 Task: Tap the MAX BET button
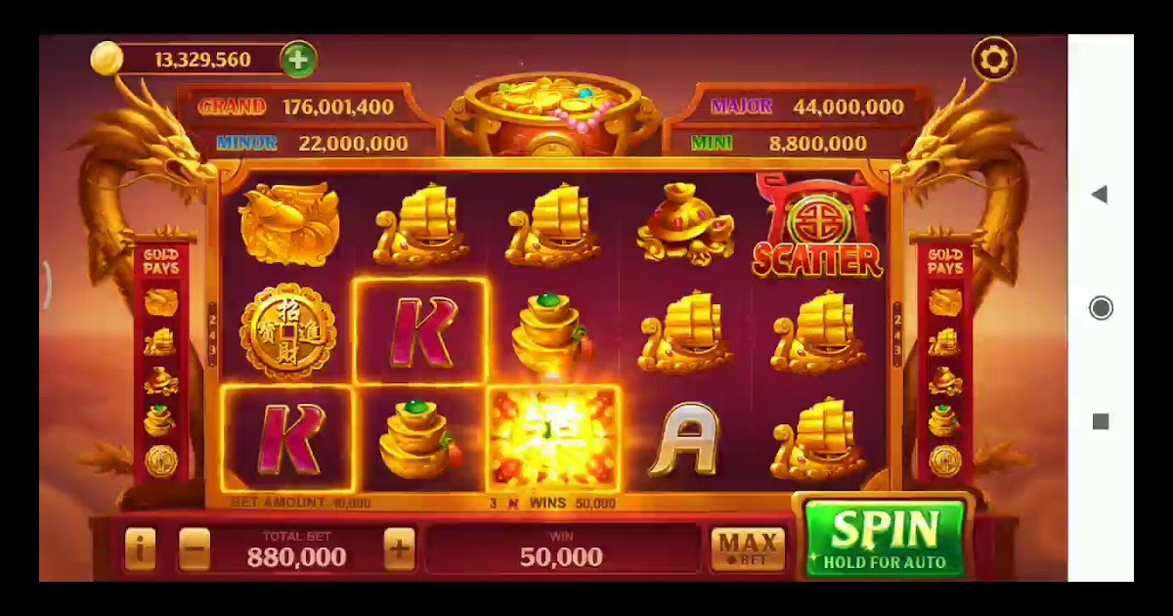pos(748,550)
